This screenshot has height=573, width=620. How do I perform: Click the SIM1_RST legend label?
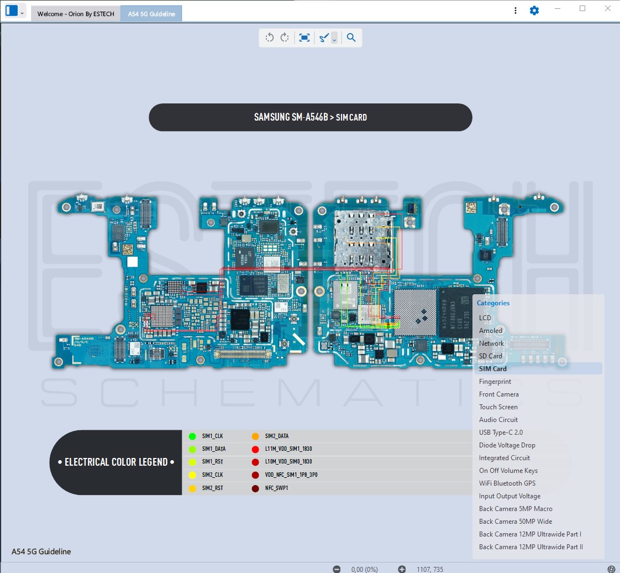(x=212, y=462)
